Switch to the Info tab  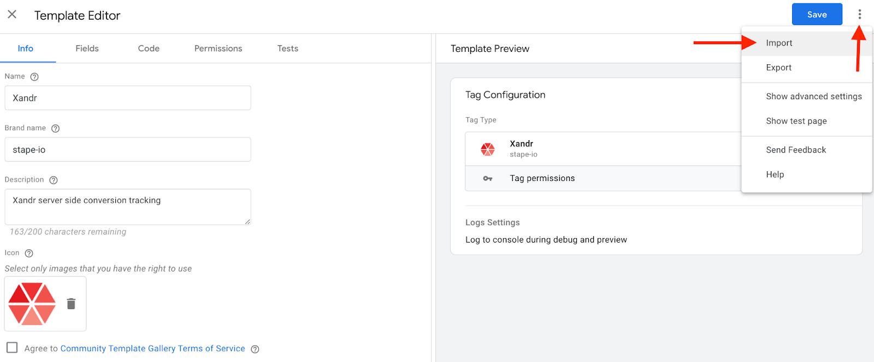point(26,49)
